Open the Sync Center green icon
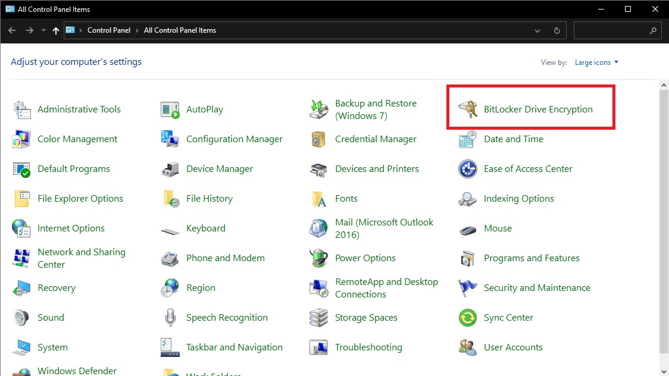 coord(468,318)
